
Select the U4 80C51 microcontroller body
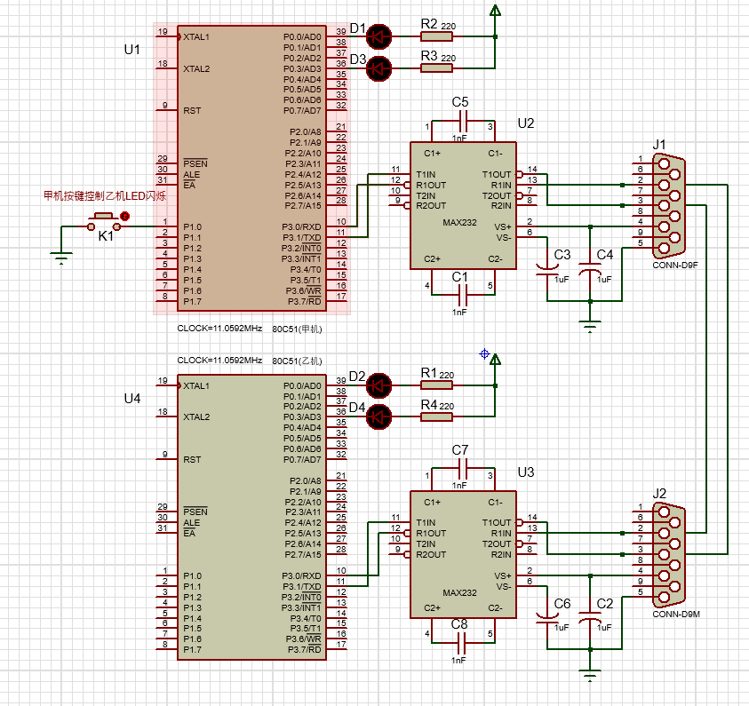[x=251, y=518]
